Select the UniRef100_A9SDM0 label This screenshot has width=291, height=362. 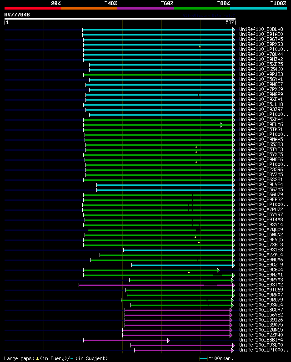(261, 345)
